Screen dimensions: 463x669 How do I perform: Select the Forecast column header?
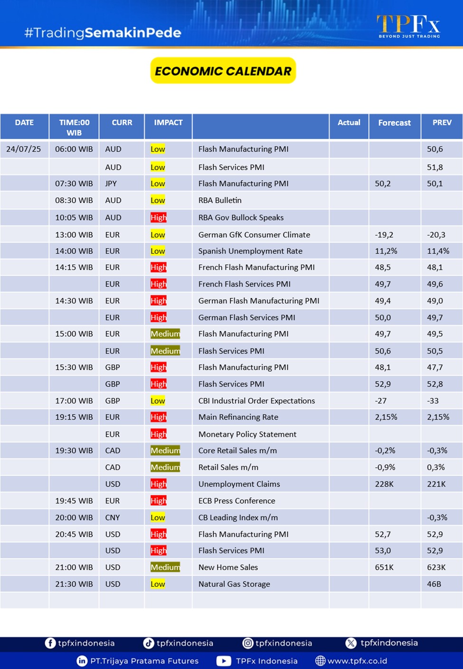coord(394,123)
